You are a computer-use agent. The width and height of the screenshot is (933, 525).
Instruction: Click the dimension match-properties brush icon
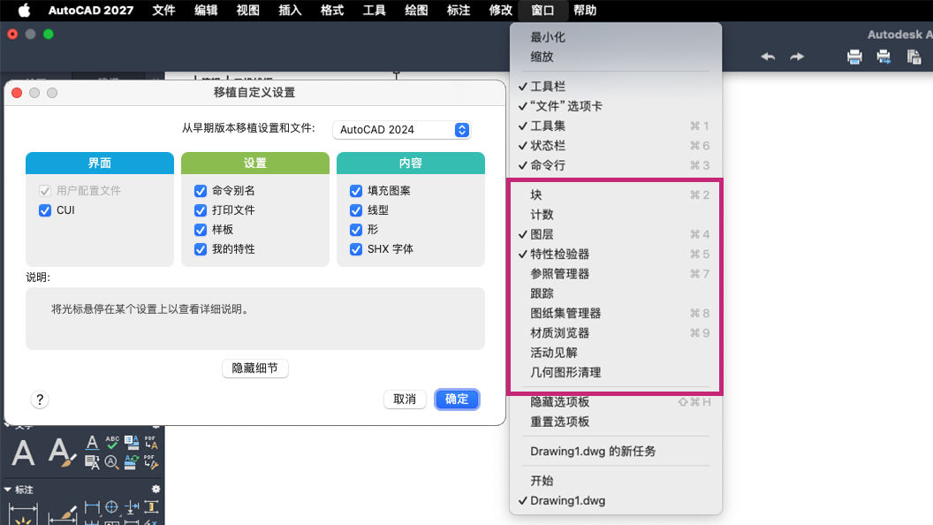point(63,514)
